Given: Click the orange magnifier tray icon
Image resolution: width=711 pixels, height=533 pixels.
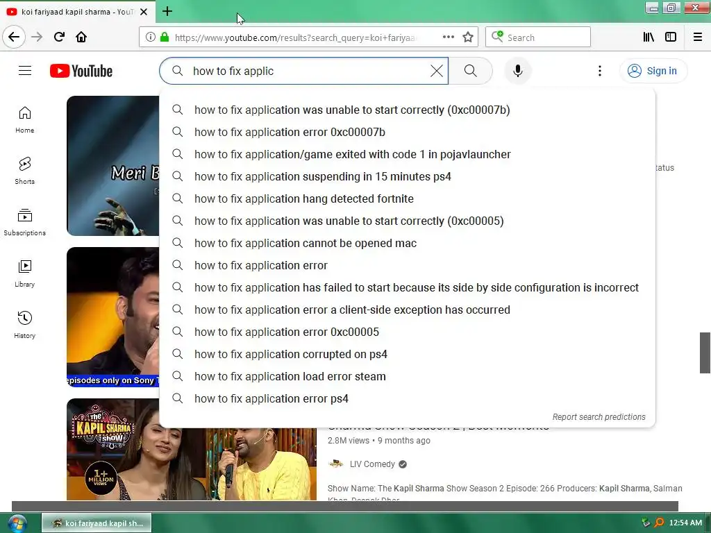Looking at the screenshot, I should [x=659, y=523].
